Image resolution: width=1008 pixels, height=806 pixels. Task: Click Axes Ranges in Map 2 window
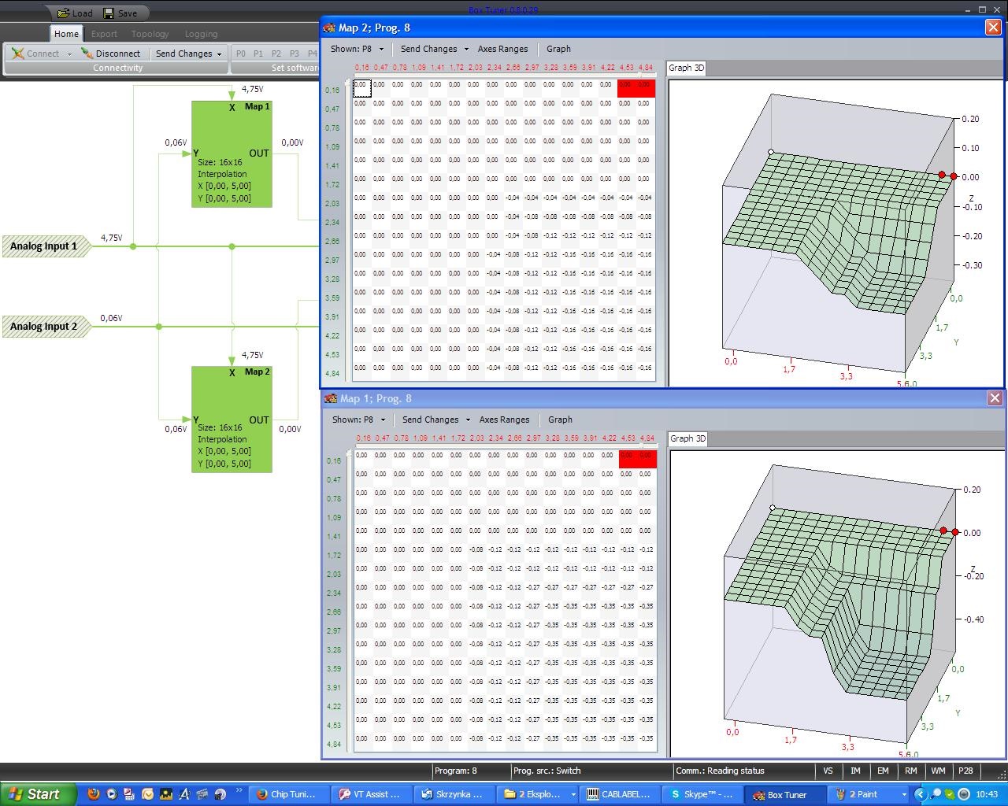pyautogui.click(x=502, y=49)
